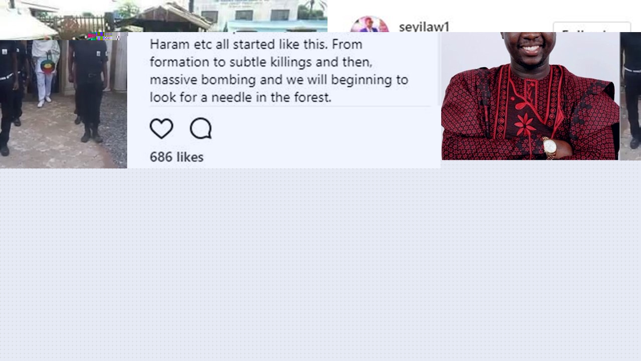Click the colorful glitch artifact above the uniformed men
The image size is (641, 361).
point(103,36)
